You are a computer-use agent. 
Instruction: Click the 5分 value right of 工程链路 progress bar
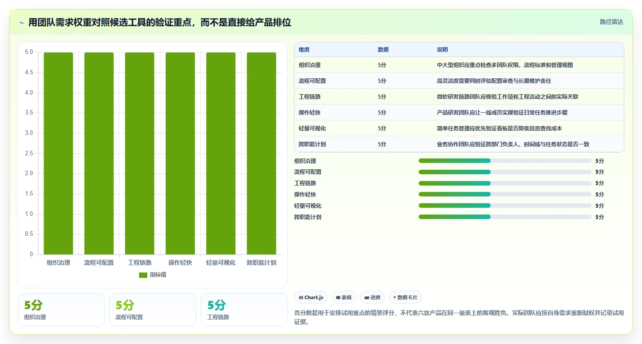tap(599, 183)
